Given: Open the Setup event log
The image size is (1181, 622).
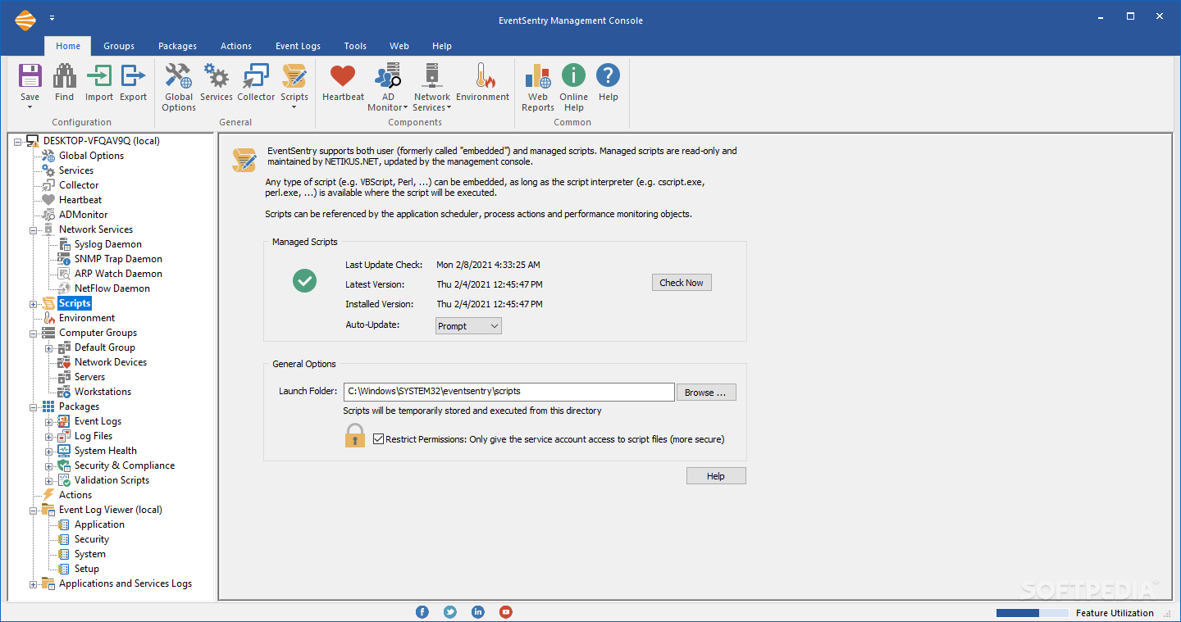Looking at the screenshot, I should coord(87,569).
